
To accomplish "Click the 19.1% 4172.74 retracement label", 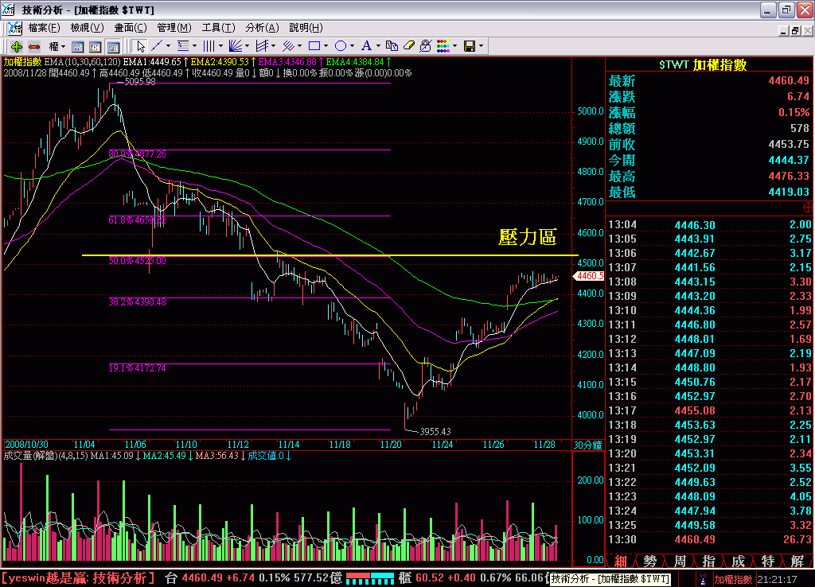I will click(x=137, y=367).
